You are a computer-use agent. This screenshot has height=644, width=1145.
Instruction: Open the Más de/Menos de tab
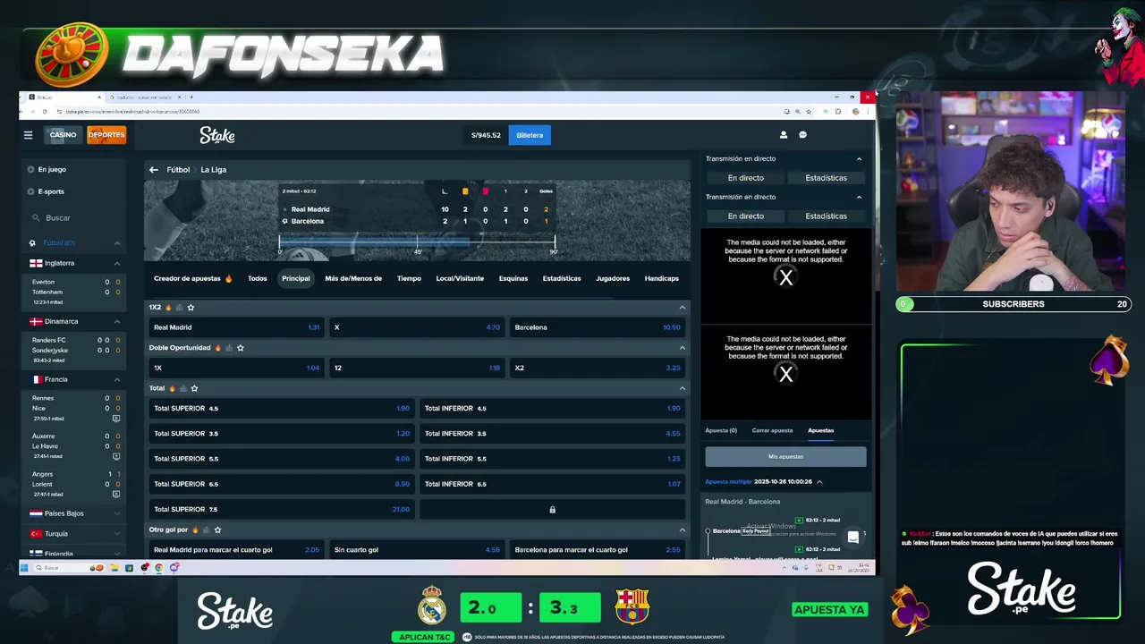[353, 278]
